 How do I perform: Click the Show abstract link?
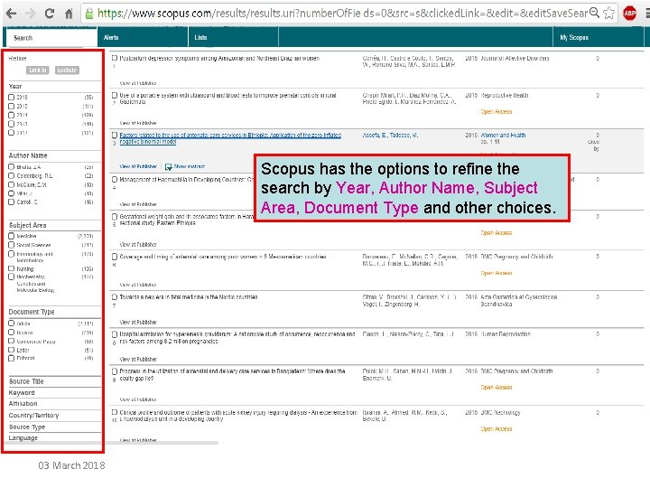click(189, 166)
